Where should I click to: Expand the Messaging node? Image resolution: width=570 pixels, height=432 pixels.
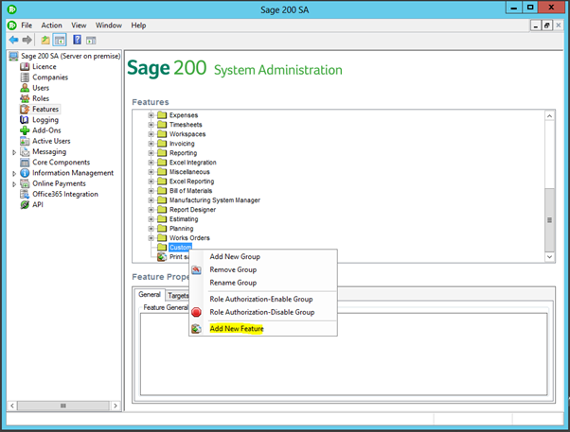click(x=14, y=152)
